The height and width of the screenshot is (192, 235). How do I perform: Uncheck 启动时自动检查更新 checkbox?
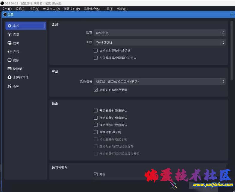click(96, 90)
